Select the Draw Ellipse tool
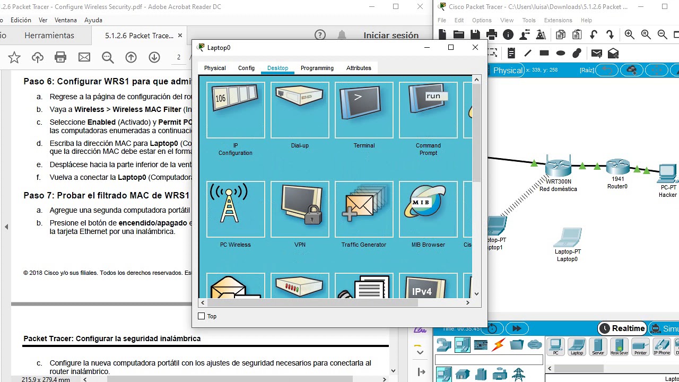 pyautogui.click(x=561, y=53)
